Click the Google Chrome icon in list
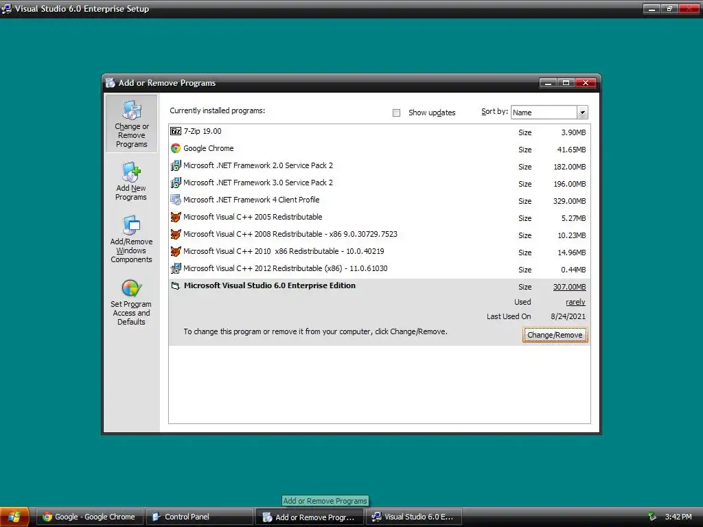Screen dimensions: 703x527 click(x=176, y=148)
